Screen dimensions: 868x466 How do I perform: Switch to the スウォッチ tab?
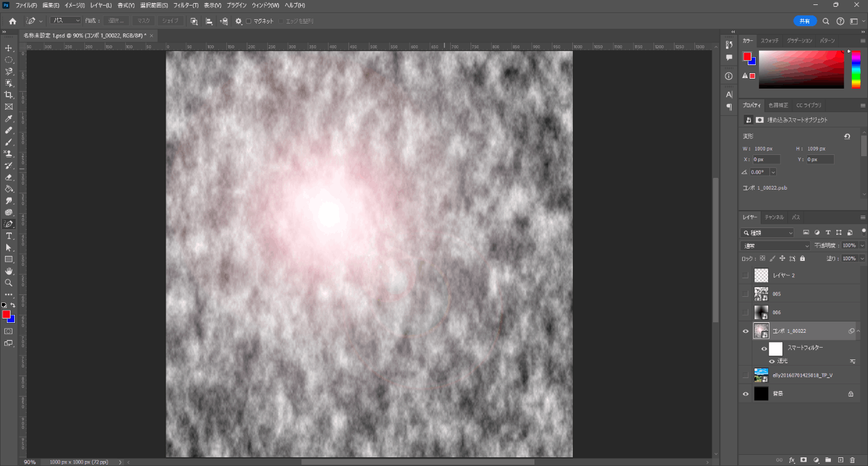770,40
